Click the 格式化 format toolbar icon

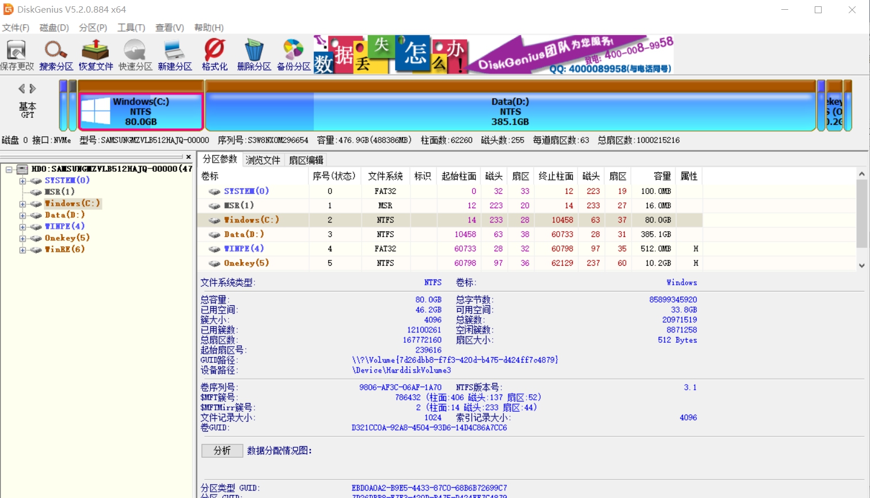(214, 55)
